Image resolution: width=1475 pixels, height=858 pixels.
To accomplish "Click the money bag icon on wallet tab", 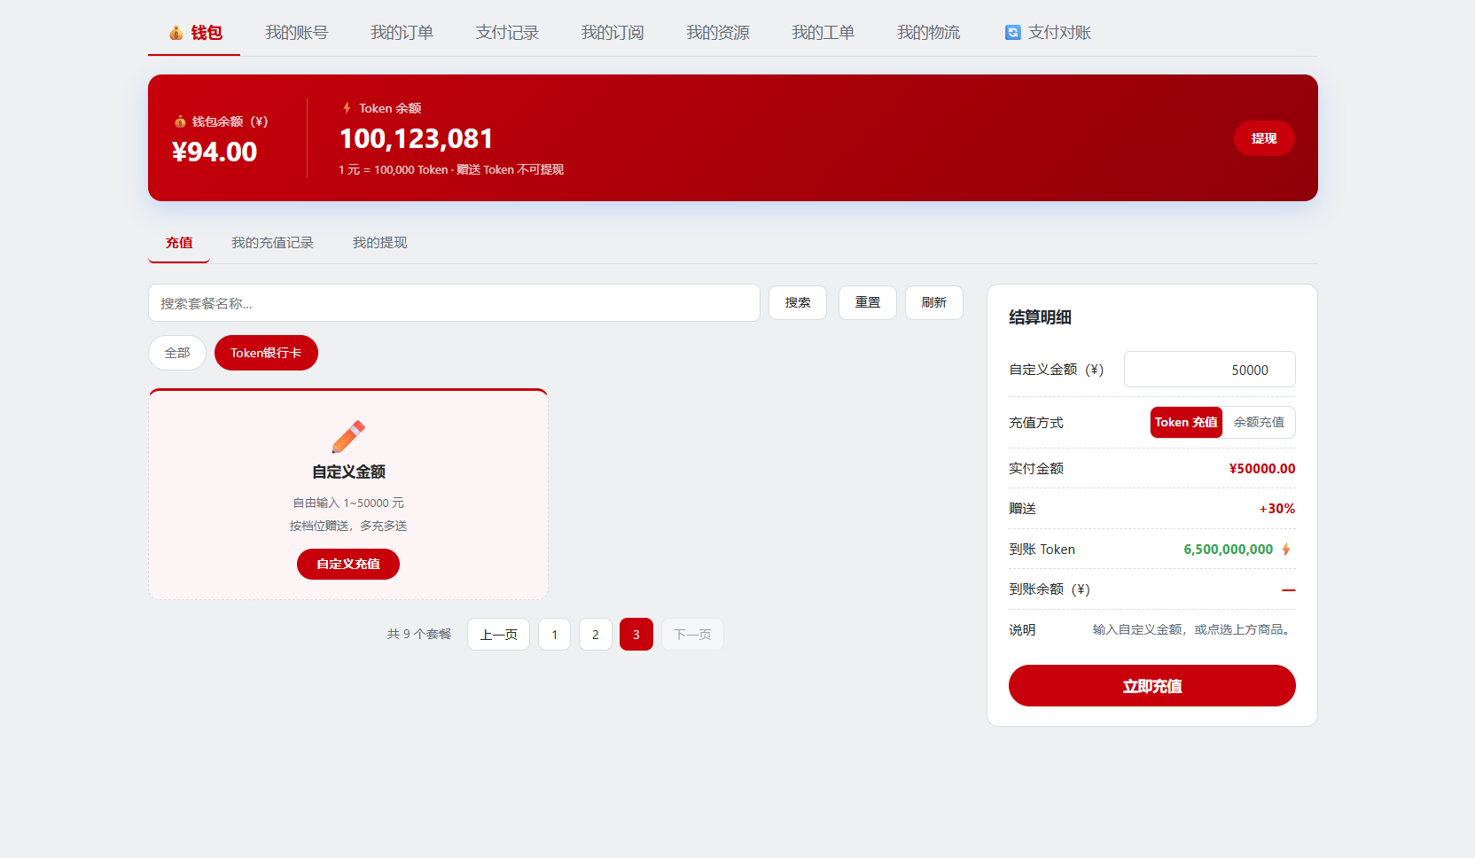I will 176,33.
